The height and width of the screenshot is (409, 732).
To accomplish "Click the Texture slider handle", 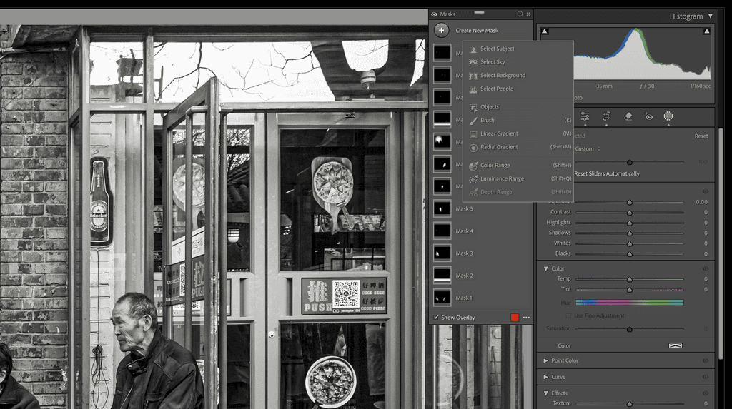I will click(629, 404).
